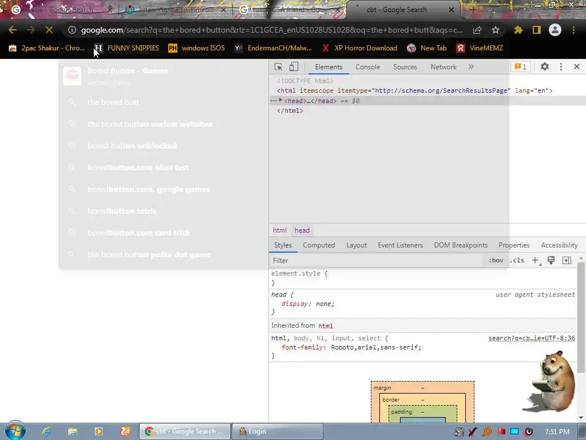
Task: Activate the DevTools inspect element picker
Action: (x=279, y=66)
